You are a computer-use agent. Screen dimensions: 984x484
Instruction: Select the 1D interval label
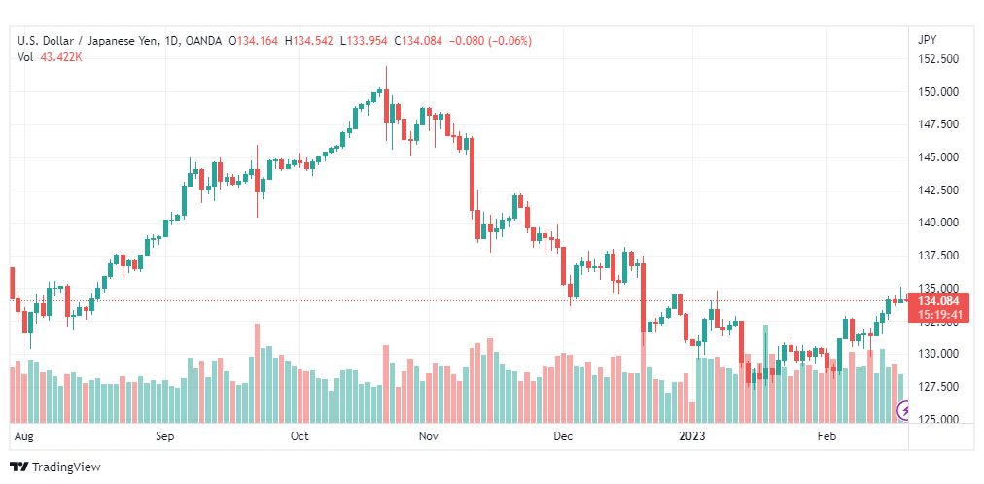[x=171, y=41]
